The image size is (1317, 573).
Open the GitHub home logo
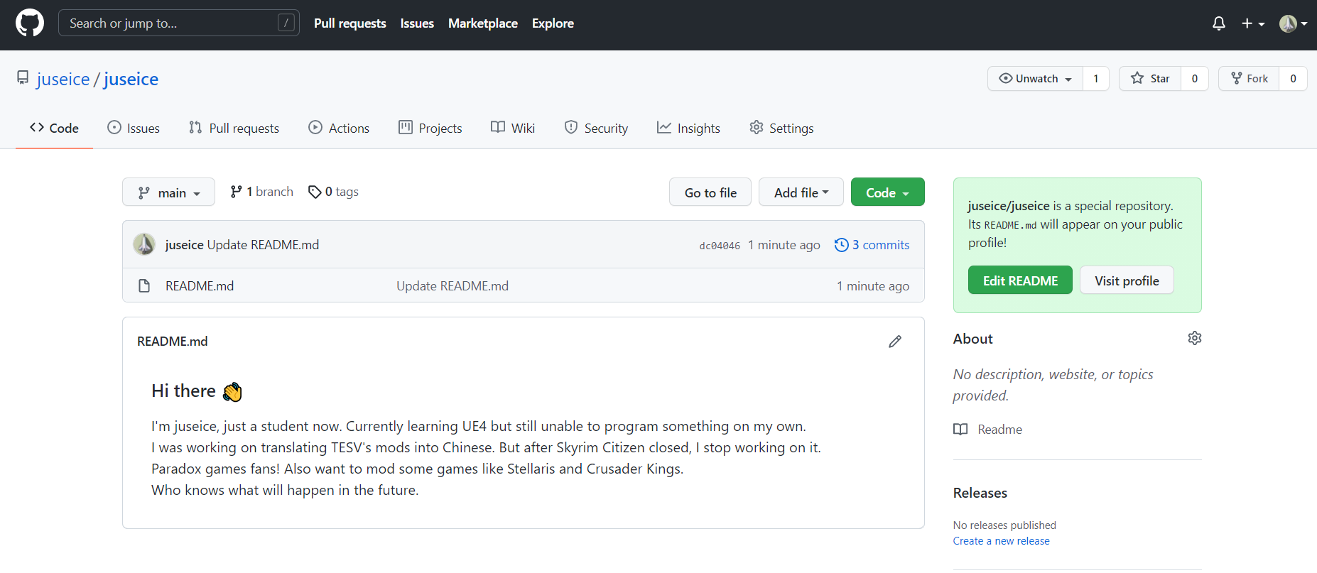coord(30,23)
